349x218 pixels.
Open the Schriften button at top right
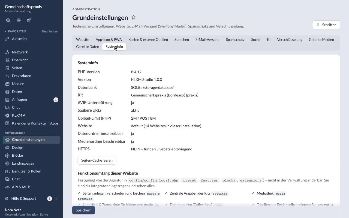click(x=326, y=25)
